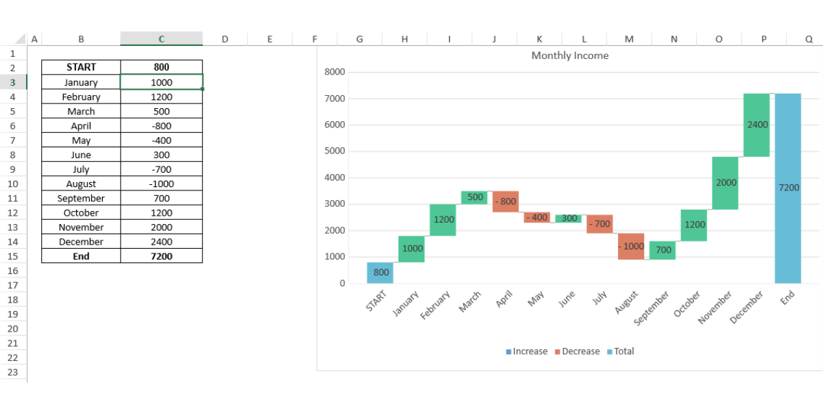823x411 pixels.
Task: Click the blue START bar labeled 800
Action: (380, 273)
